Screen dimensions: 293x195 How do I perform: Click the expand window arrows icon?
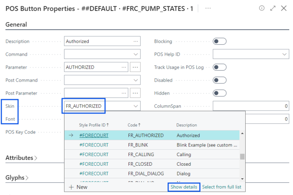coord(273,8)
